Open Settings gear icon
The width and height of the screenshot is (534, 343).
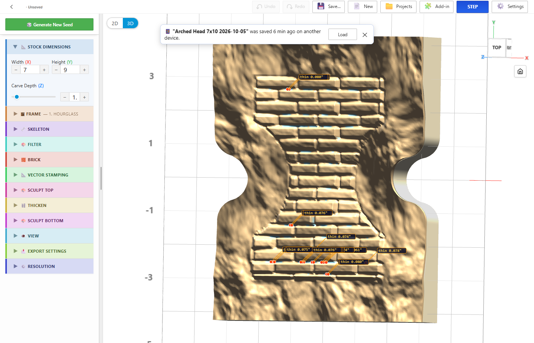[500, 6]
